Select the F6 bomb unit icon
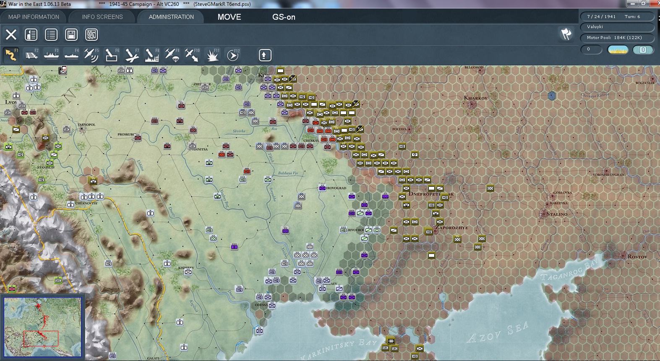660x361 pixels. [112, 55]
